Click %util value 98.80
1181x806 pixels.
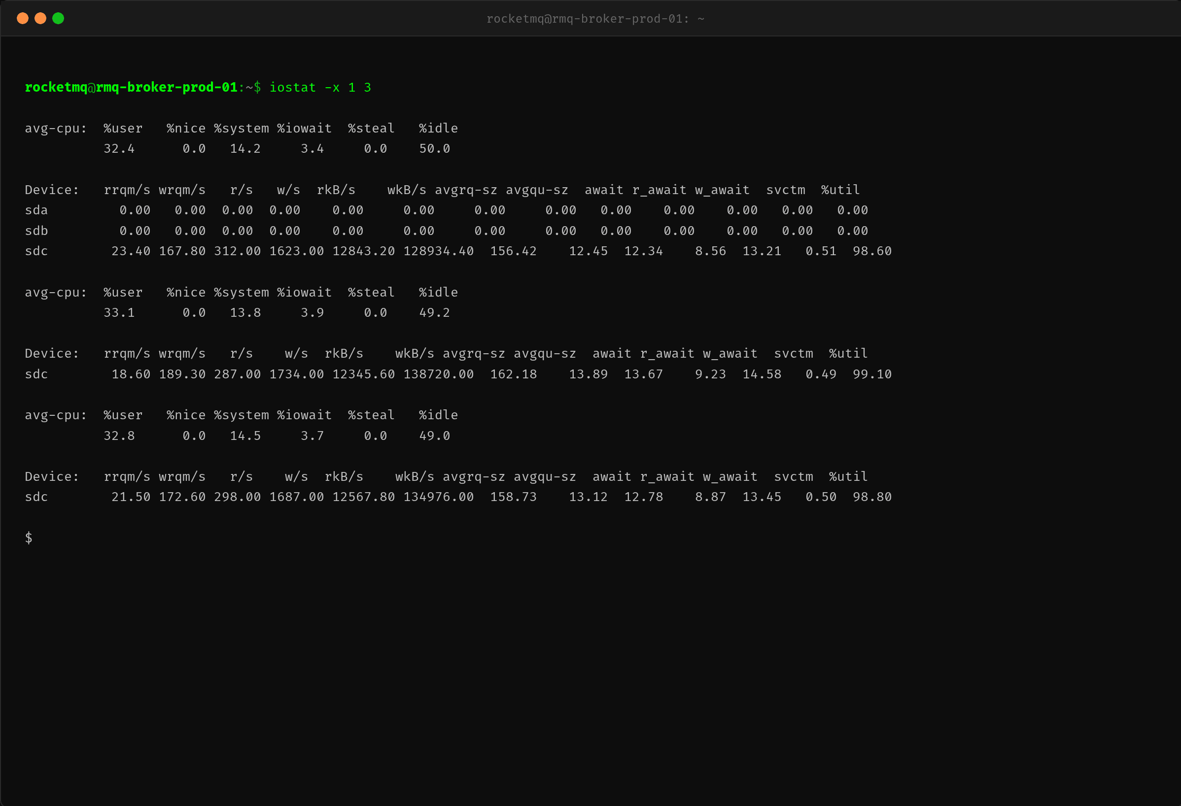(x=872, y=497)
